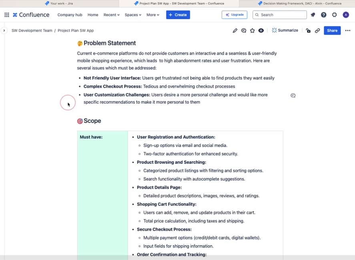
Task: Open page comments icon in toolbar
Action: [x=244, y=30]
